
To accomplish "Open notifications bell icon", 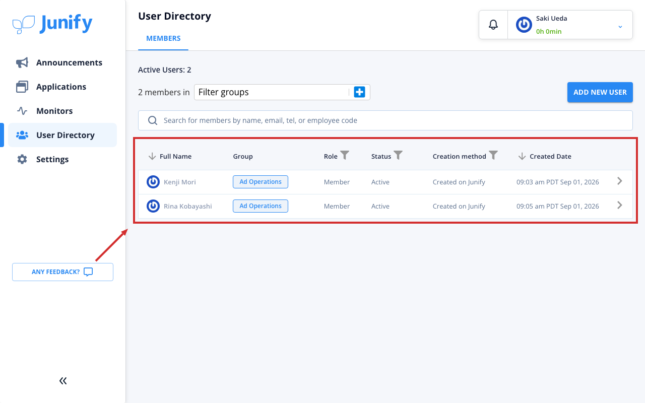I will coord(493,24).
